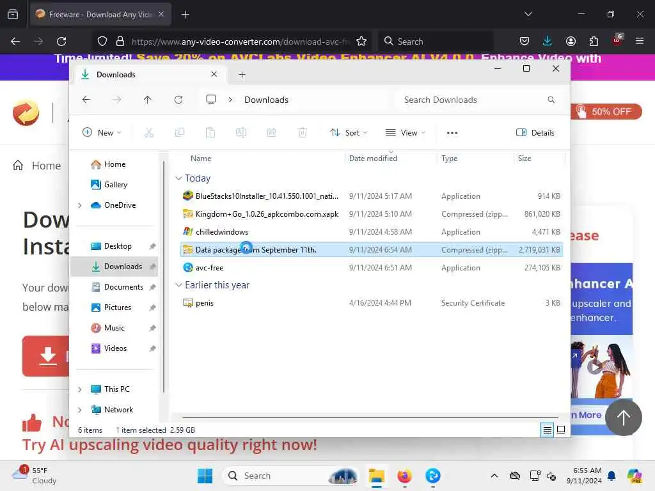Click the Save to Pocket icon

pyautogui.click(x=525, y=41)
